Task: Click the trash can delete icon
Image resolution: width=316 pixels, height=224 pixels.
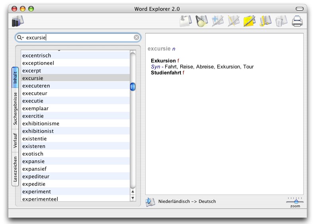Action: coord(281,21)
